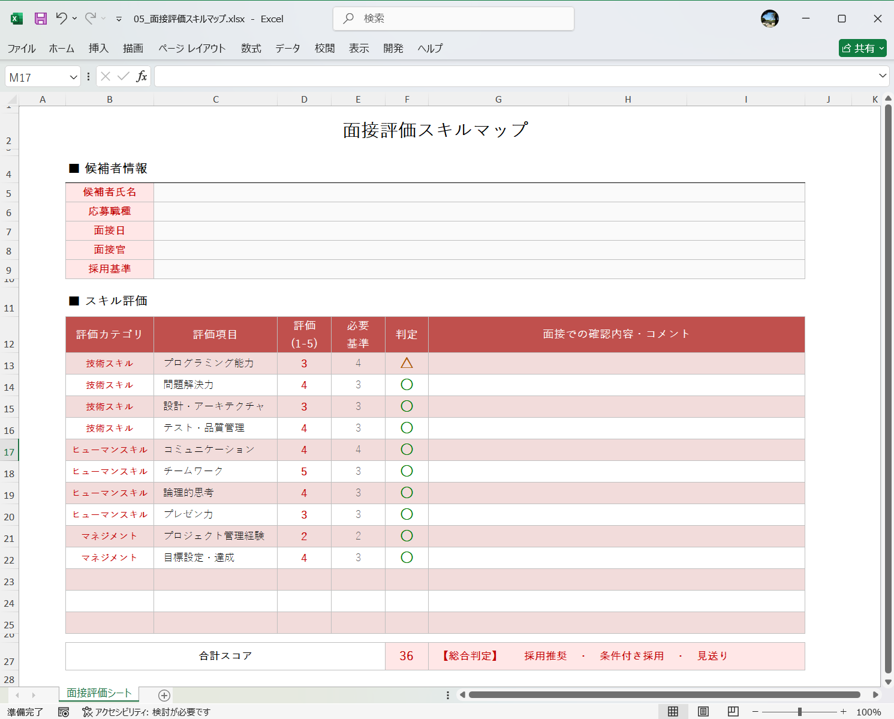Viewport: 894px width, 719px height.
Task: Switch to Page Break Preview icon
Action: pos(733,711)
